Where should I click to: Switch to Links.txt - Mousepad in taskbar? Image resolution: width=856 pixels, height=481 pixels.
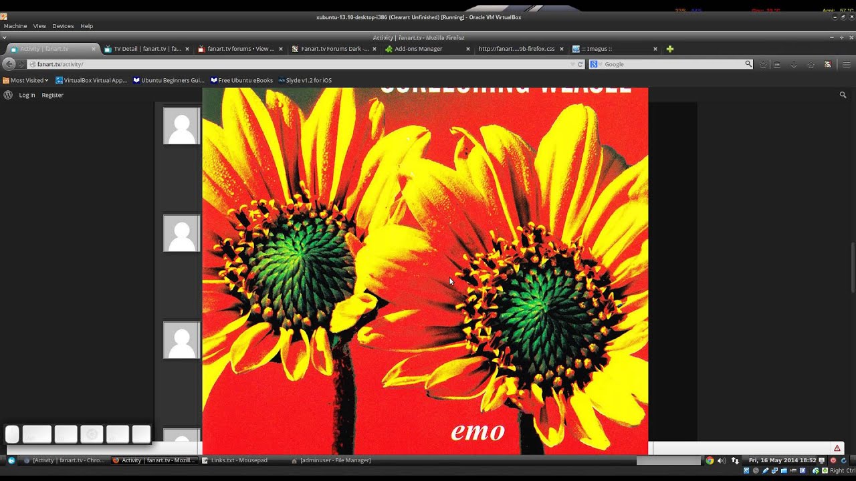(x=234, y=460)
